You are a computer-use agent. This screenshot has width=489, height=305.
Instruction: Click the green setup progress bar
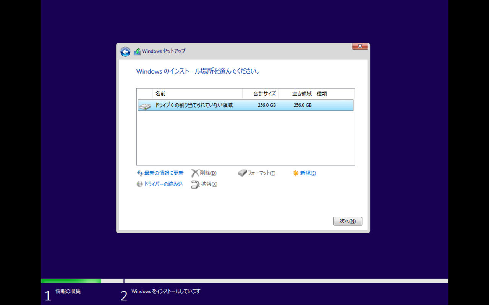click(x=71, y=281)
